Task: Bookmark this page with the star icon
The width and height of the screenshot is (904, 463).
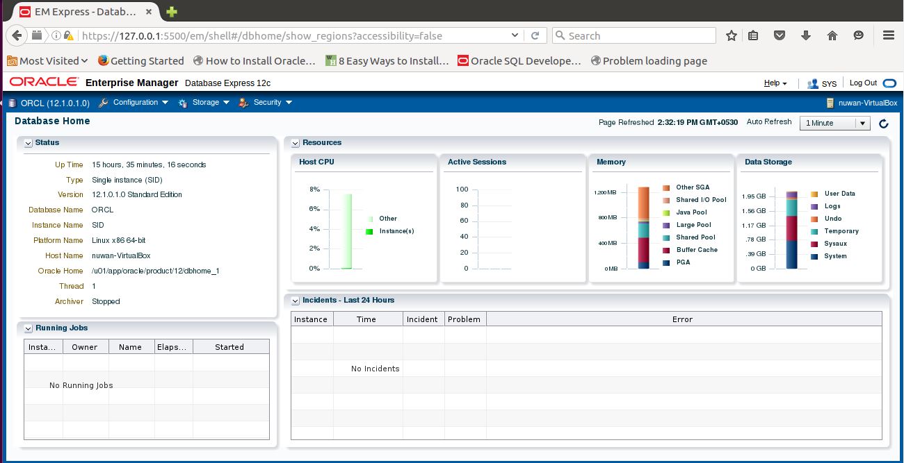Action: [731, 35]
